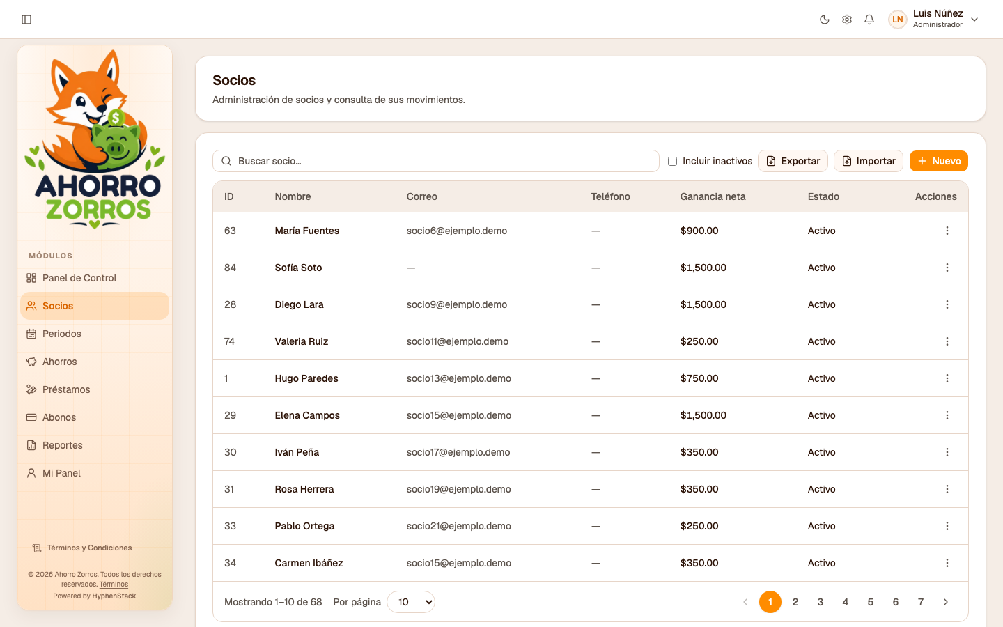Viewport: 1003px width, 627px height.
Task: Go to previous page with left chevron
Action: click(745, 602)
